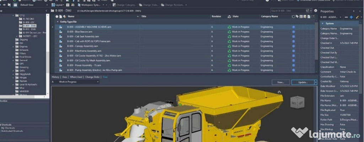Collapse the System section in Properties
This screenshot has height=142, width=364.
pos(322,24)
